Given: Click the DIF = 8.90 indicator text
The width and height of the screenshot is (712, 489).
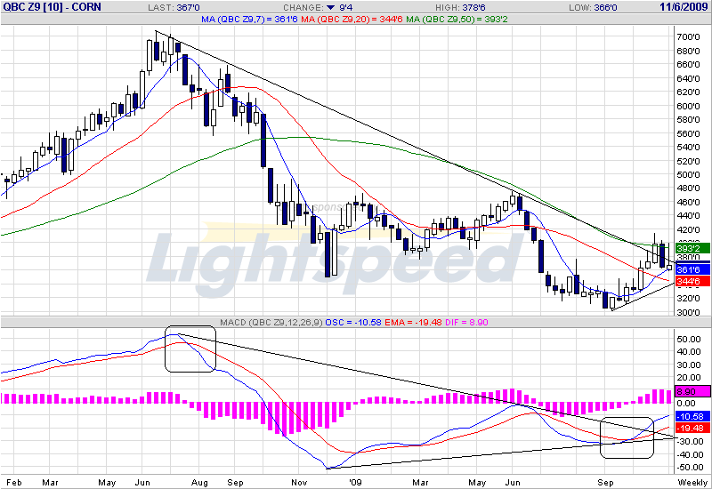Looking at the screenshot, I should [466, 322].
